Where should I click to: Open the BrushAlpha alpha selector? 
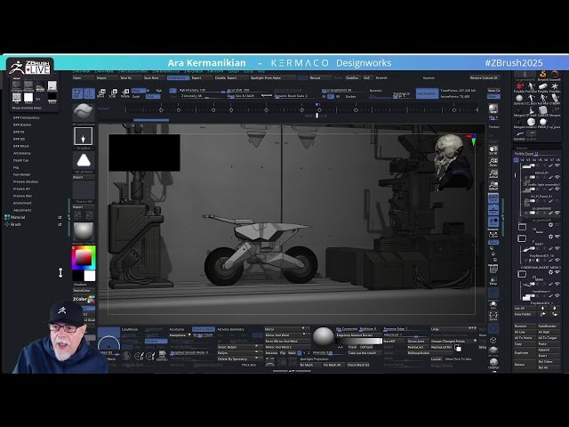point(84,161)
